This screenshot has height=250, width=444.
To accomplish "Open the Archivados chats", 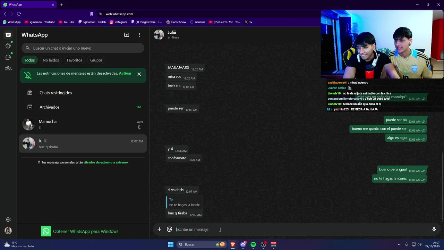I will pyautogui.click(x=83, y=107).
